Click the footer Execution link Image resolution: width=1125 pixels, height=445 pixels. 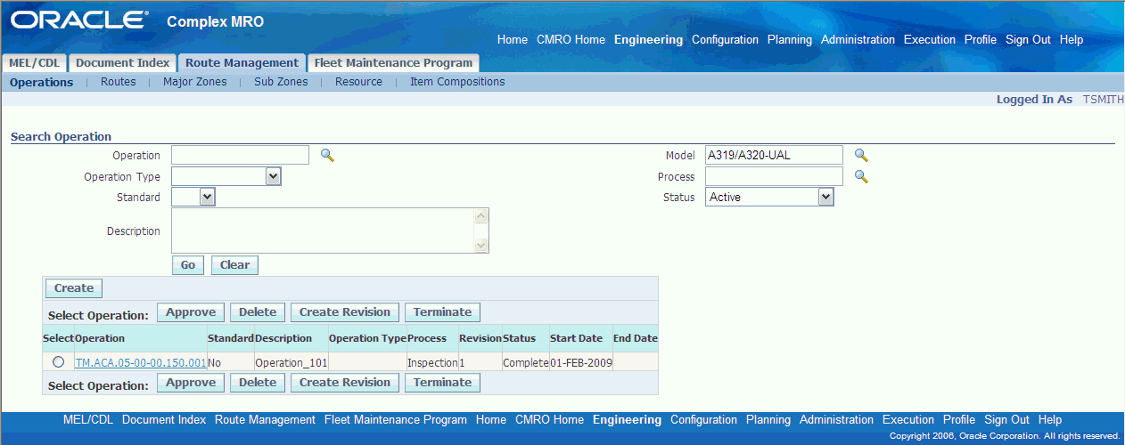tap(908, 420)
